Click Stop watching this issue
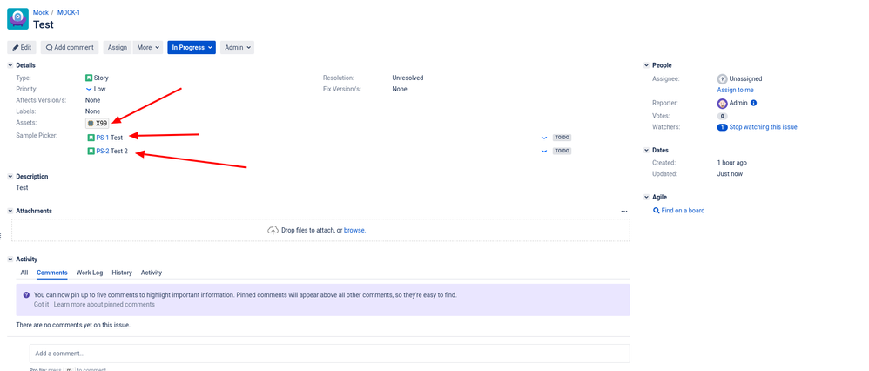The height and width of the screenshot is (371, 869). 763,127
